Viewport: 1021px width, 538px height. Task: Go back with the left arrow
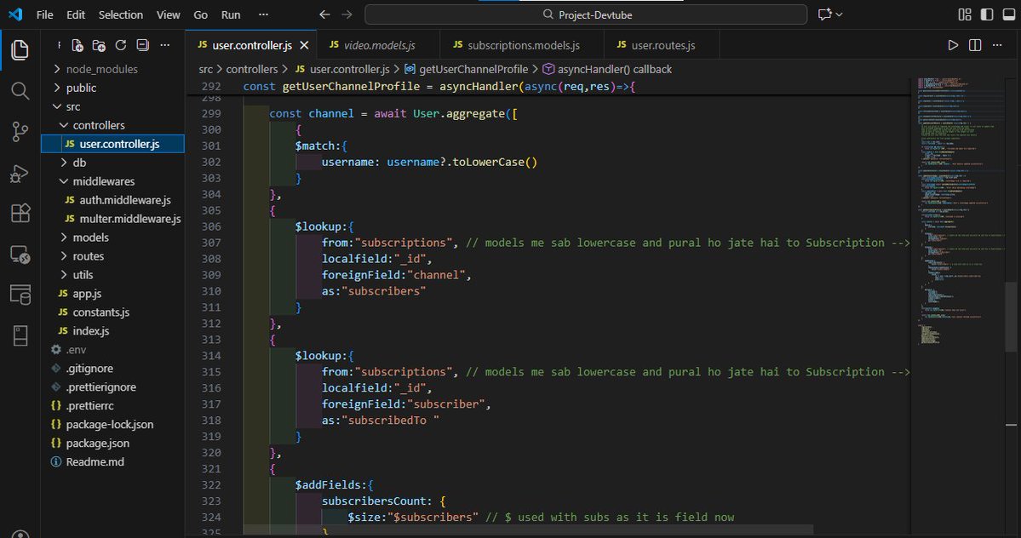pyautogui.click(x=324, y=14)
